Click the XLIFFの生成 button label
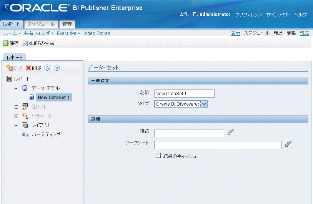 [x=41, y=43]
